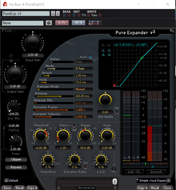
Task: Click the Mode value Cl Fast
Action: (83, 68)
